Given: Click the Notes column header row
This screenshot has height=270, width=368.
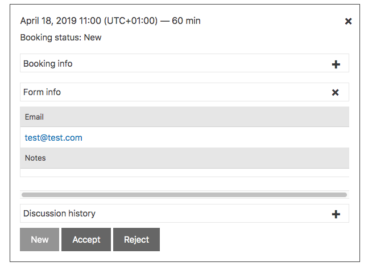Looking at the screenshot, I should pos(184,158).
